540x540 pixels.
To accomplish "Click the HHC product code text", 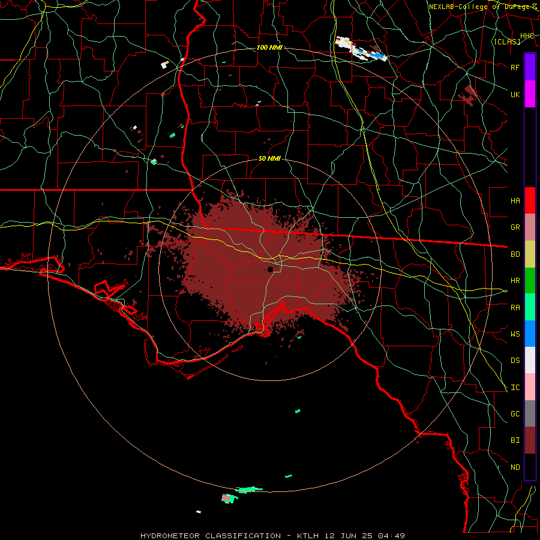I will tap(527, 35).
